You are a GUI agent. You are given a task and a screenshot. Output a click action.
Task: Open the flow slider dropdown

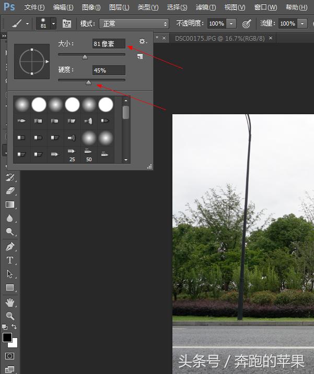(x=303, y=23)
